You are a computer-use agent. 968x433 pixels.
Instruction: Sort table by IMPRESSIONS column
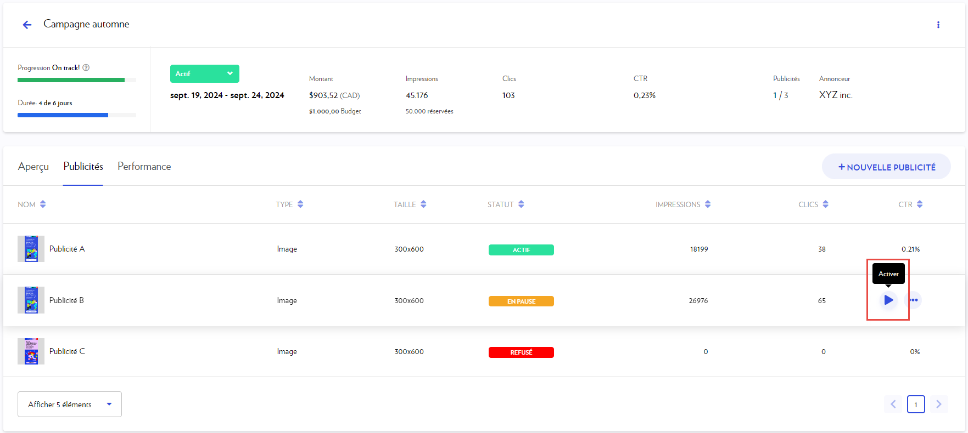coord(708,204)
